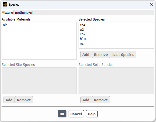This screenshot has height=122, width=156.
Task: Select o2 in Selected Species
Action: click(82, 29)
